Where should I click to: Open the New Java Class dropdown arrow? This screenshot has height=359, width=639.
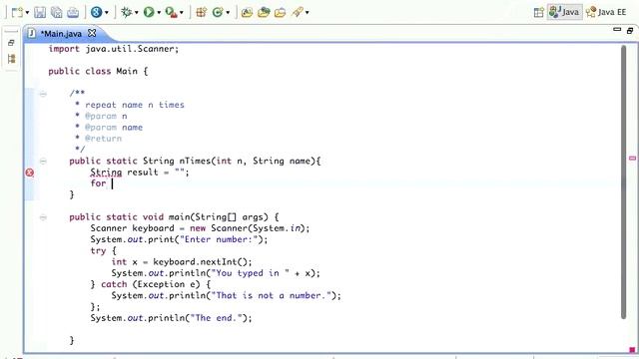tap(228, 13)
